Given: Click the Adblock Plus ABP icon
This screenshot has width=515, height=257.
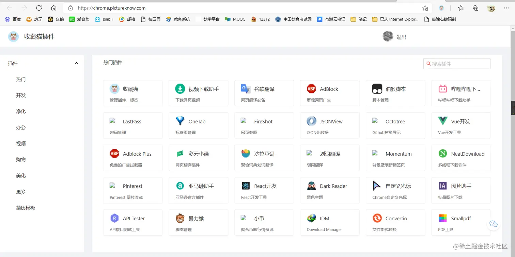Looking at the screenshot, I should tap(114, 154).
